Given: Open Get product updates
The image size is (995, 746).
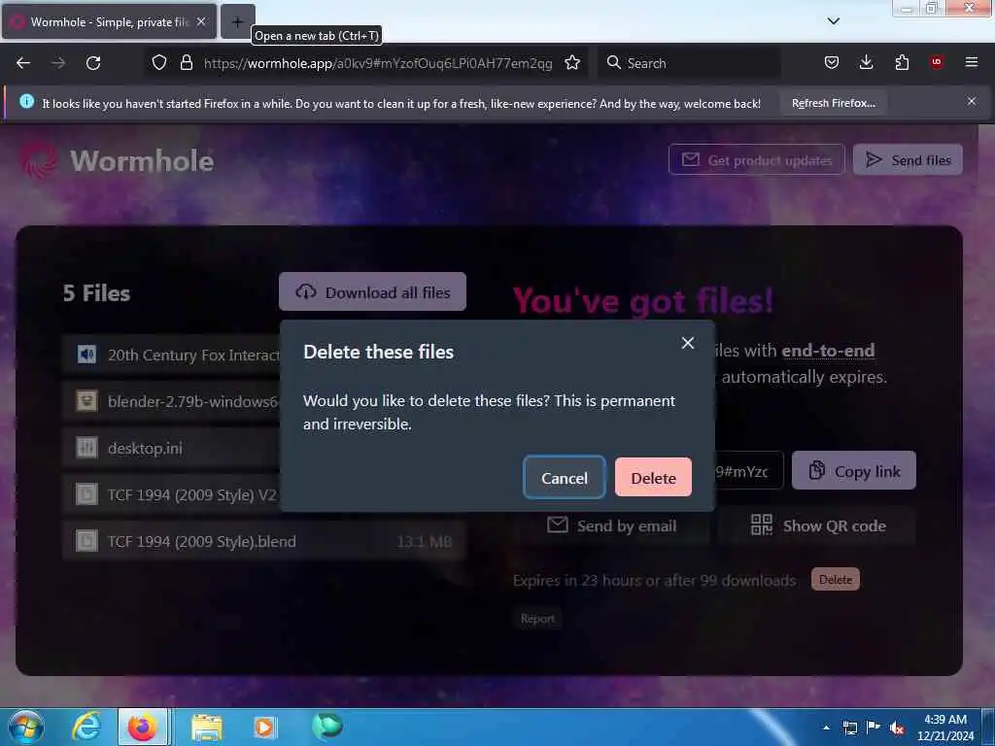Looking at the screenshot, I should tap(756, 160).
